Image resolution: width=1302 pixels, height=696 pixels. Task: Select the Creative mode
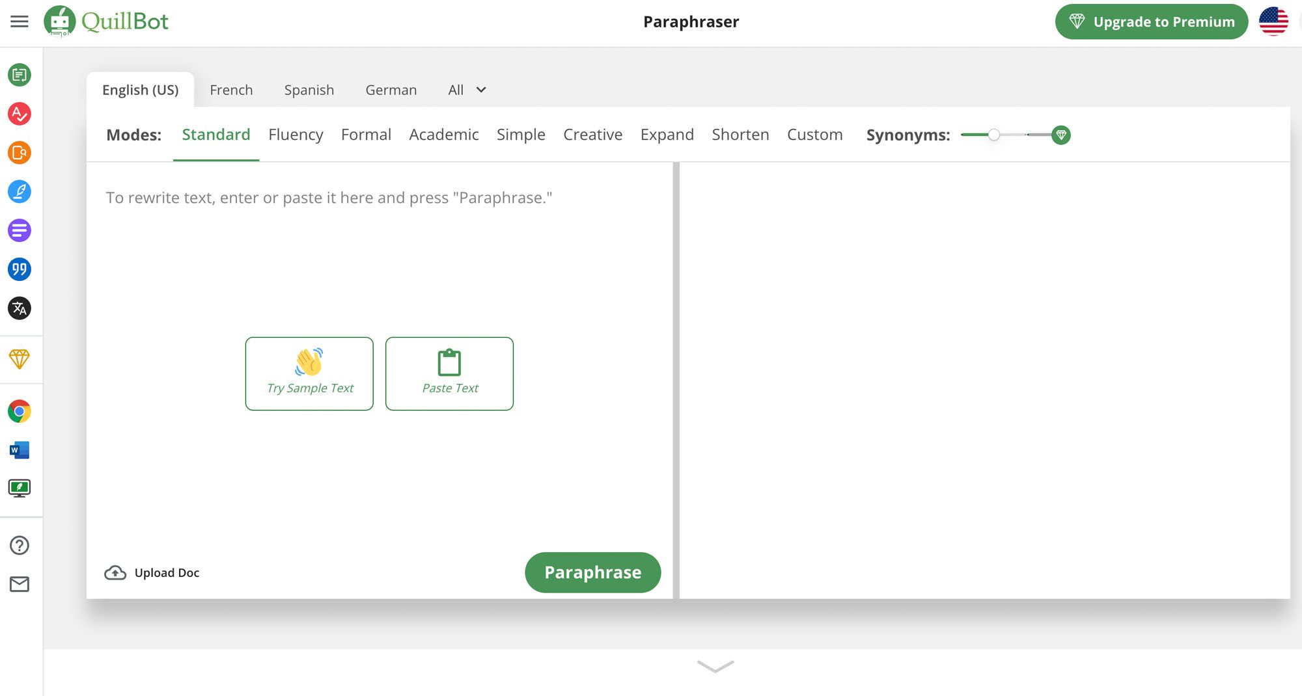coord(593,135)
